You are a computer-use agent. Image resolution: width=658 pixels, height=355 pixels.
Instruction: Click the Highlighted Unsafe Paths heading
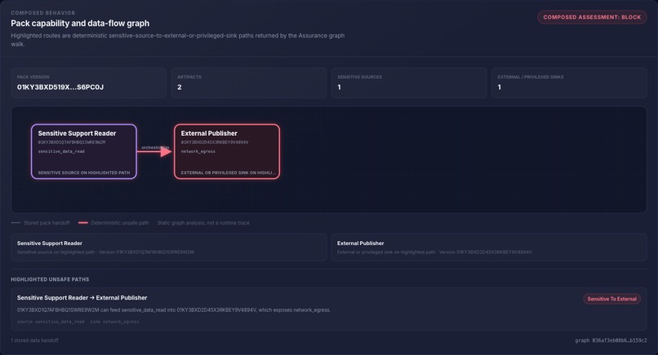pos(50,279)
